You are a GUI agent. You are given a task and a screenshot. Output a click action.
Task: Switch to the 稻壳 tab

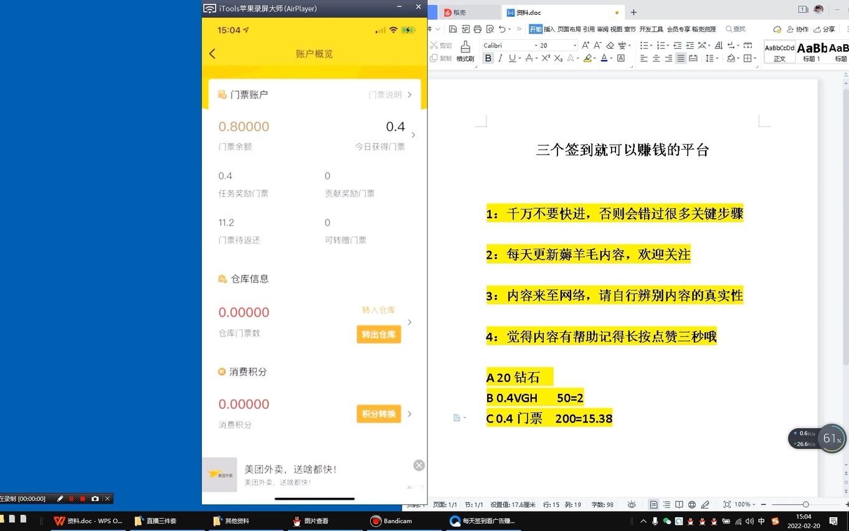click(x=468, y=12)
